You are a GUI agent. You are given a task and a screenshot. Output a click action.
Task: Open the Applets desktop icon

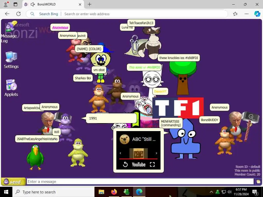pyautogui.click(x=11, y=88)
